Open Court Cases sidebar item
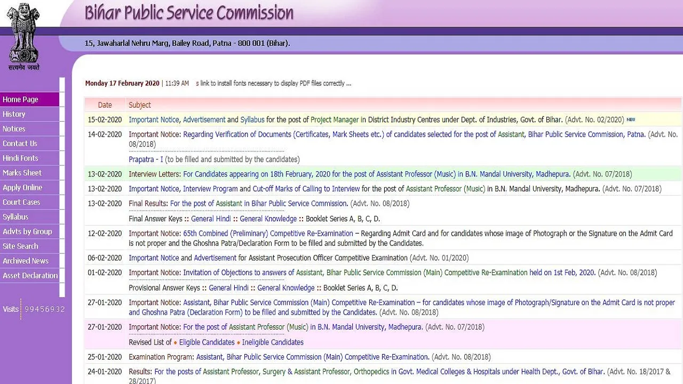This screenshot has height=384, width=683. pyautogui.click(x=30, y=202)
